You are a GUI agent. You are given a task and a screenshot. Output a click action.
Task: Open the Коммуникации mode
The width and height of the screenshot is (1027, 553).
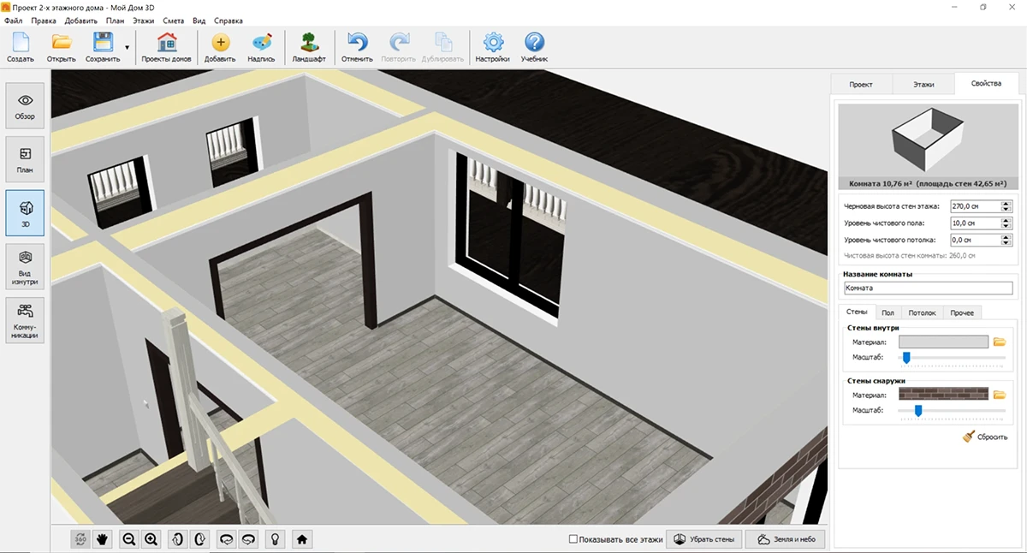(x=25, y=319)
